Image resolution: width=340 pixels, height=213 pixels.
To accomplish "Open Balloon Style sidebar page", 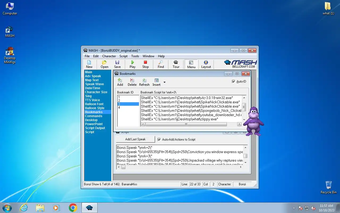I will (95, 108).
